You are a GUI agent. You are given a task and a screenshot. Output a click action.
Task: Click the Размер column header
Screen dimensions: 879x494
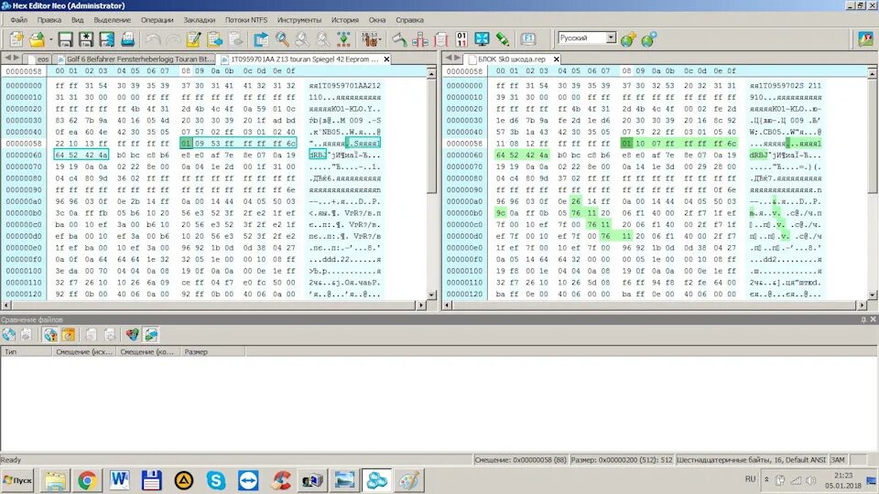point(212,351)
